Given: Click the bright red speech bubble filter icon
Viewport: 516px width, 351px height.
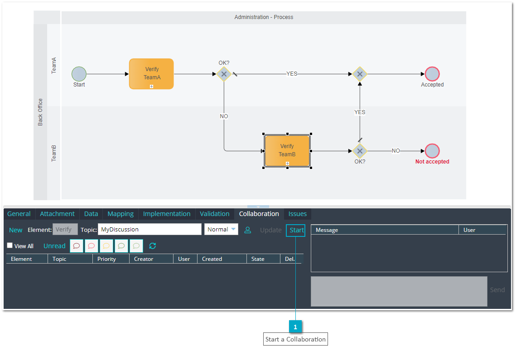Looking at the screenshot, I should [x=92, y=246].
